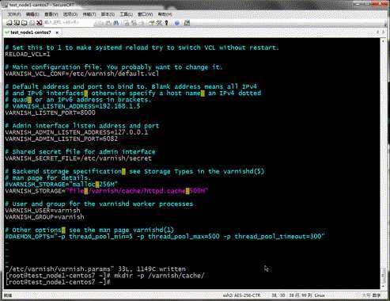
Task: Click the Print screen toolbar icon
Action: (x=126, y=23)
